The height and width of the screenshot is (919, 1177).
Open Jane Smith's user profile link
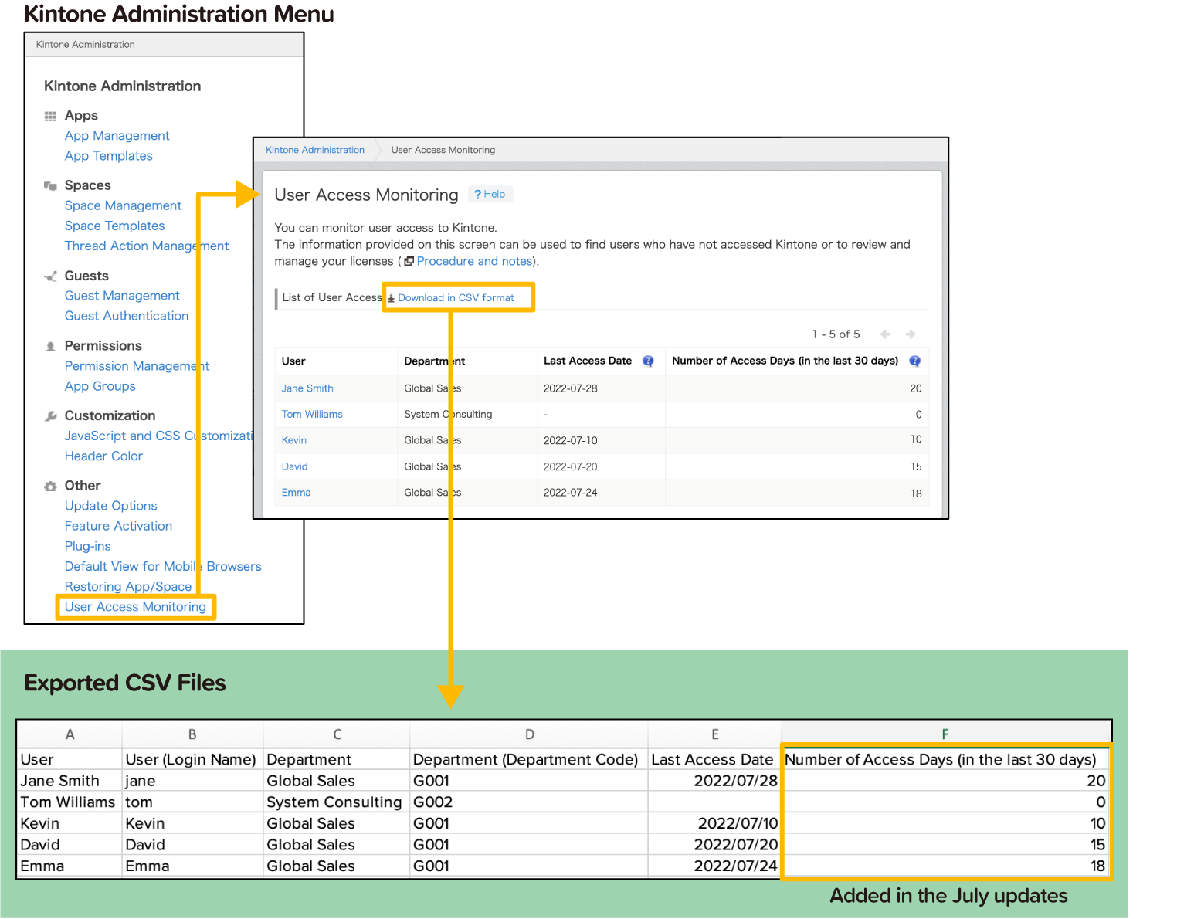coord(307,388)
